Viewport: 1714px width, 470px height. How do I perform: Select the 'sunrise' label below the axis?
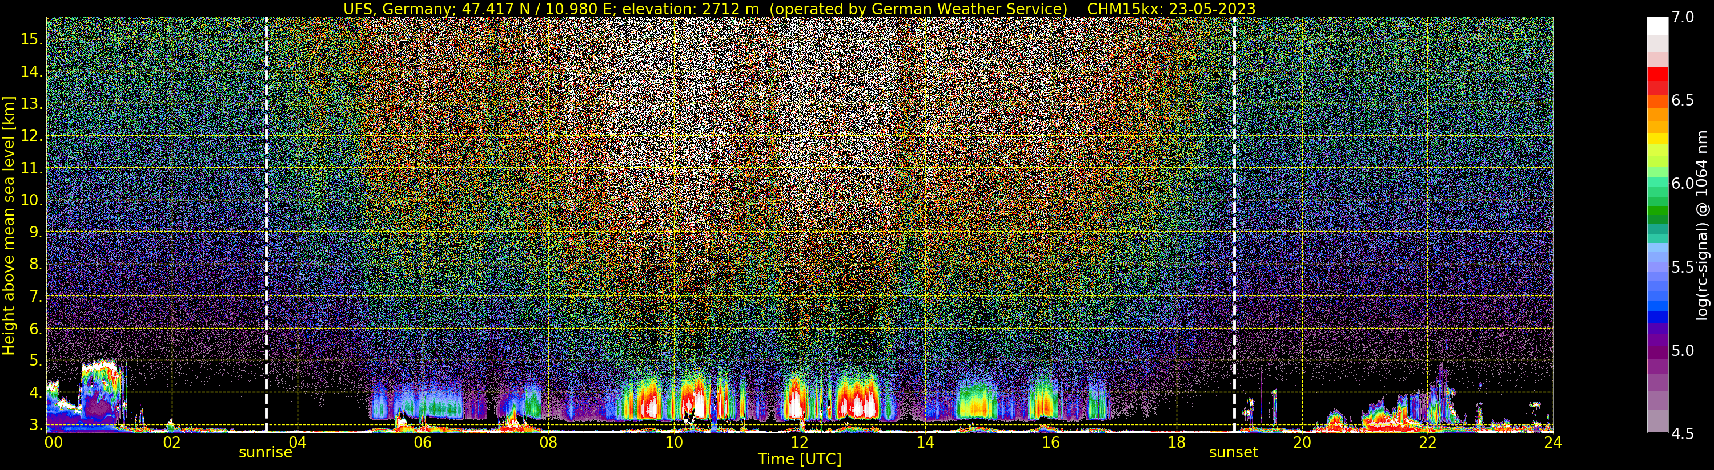tap(266, 453)
